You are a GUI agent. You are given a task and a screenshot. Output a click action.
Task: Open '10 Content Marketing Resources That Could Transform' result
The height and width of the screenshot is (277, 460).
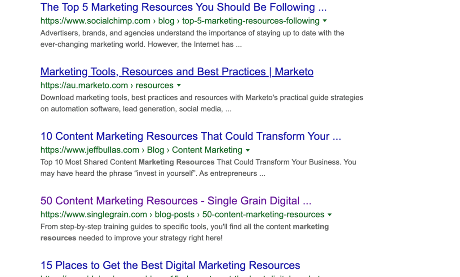pyautogui.click(x=190, y=137)
